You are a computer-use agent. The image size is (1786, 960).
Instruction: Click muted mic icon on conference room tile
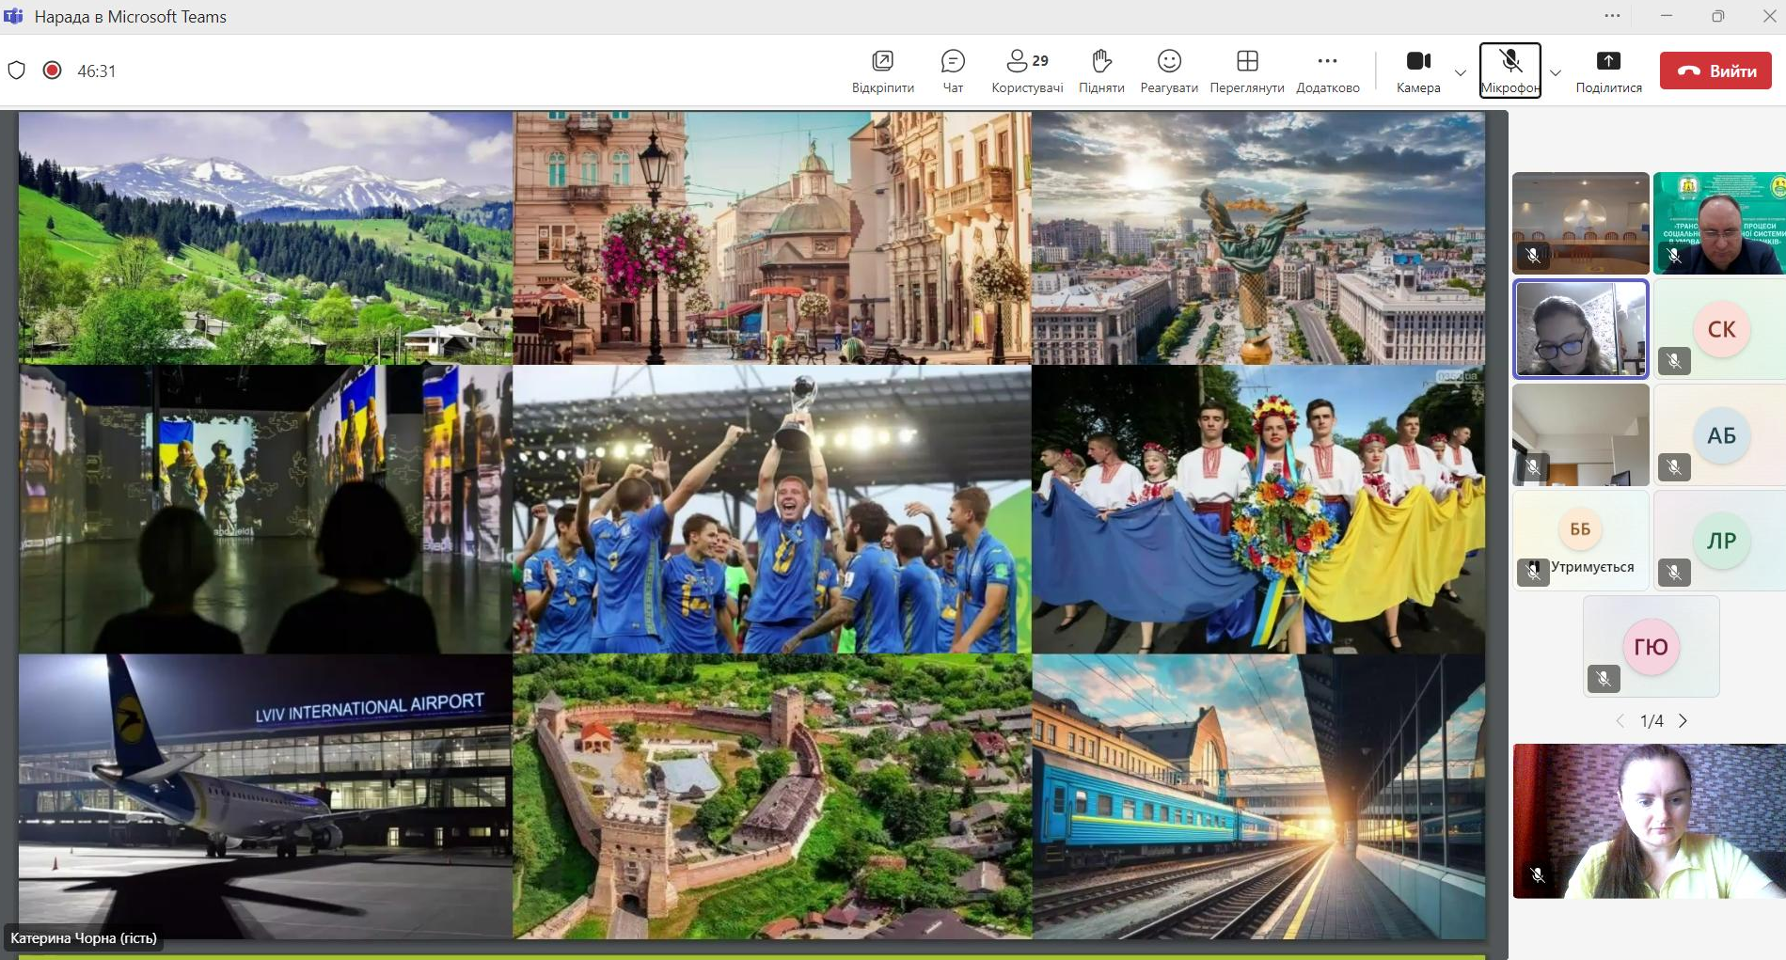click(1533, 255)
